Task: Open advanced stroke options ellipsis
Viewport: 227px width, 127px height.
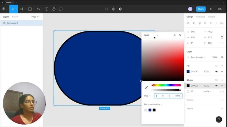Action: tap(222, 91)
